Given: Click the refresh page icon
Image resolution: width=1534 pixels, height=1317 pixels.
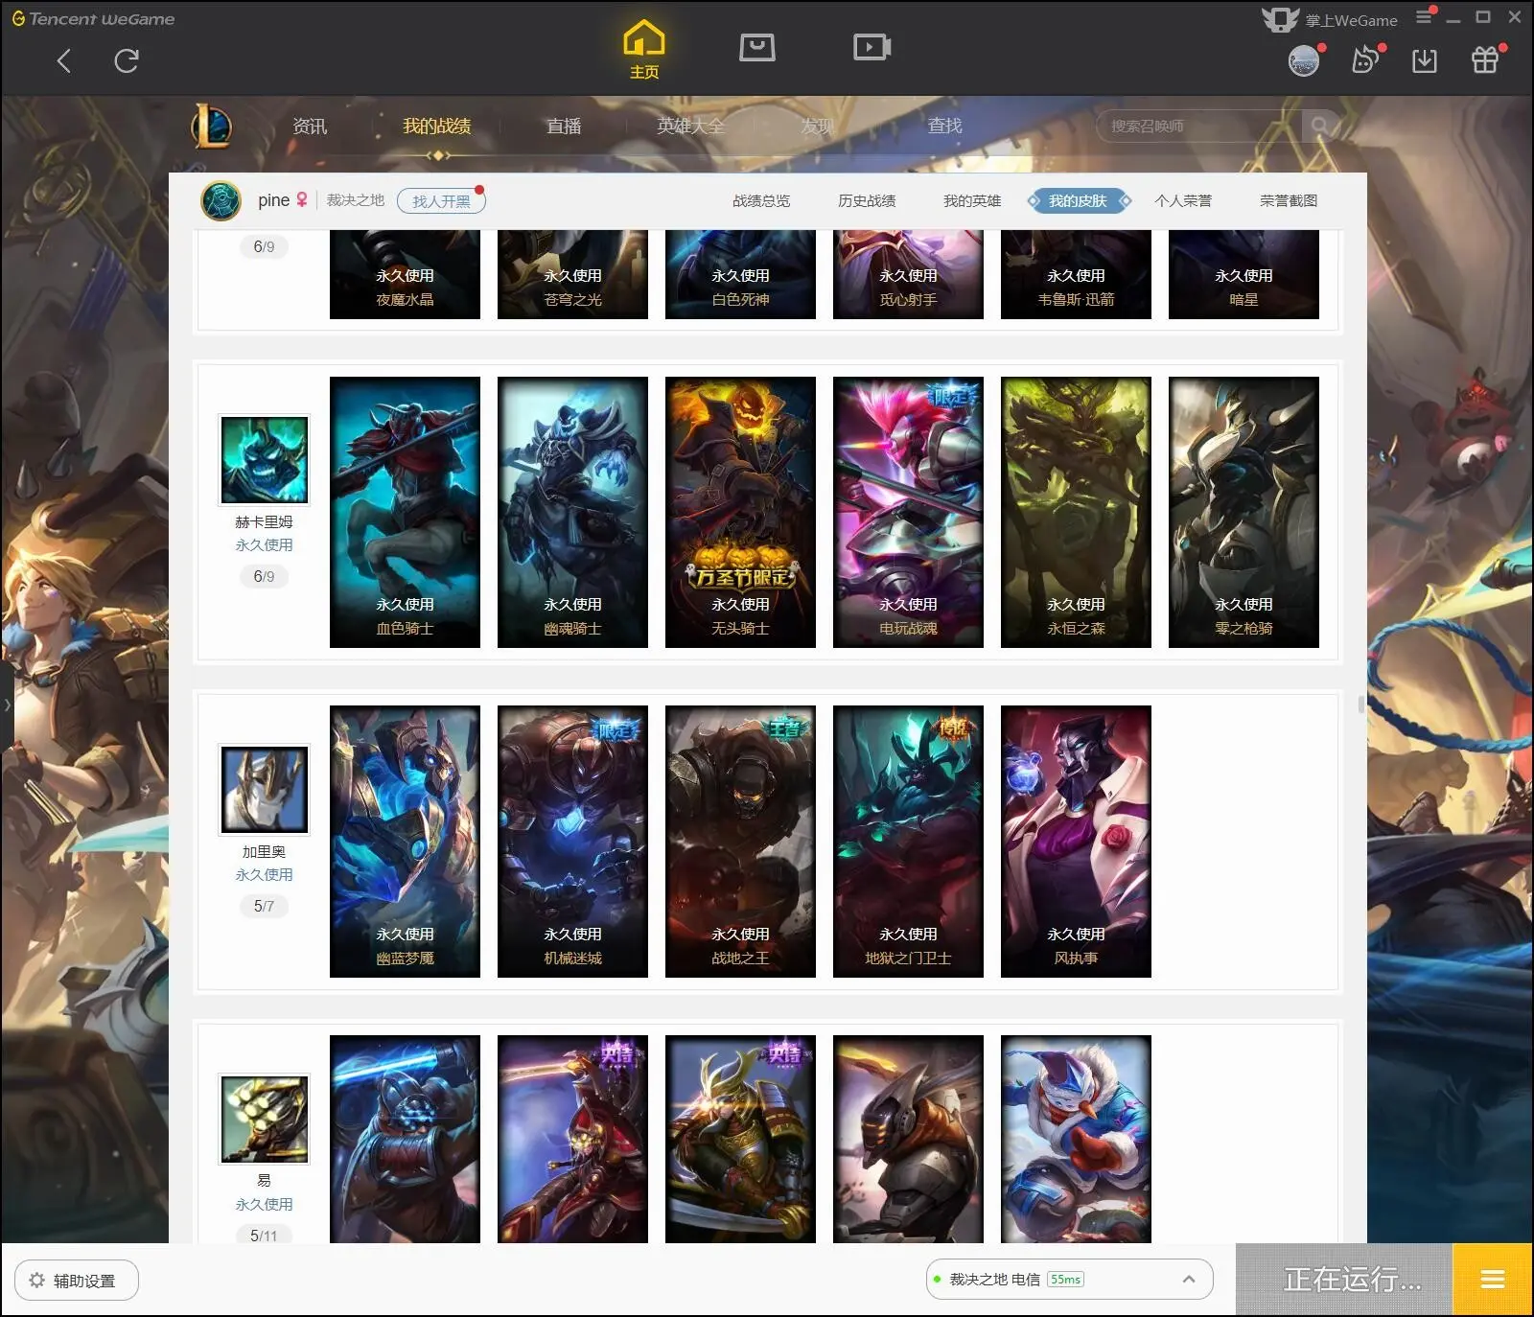Looking at the screenshot, I should 127,61.
